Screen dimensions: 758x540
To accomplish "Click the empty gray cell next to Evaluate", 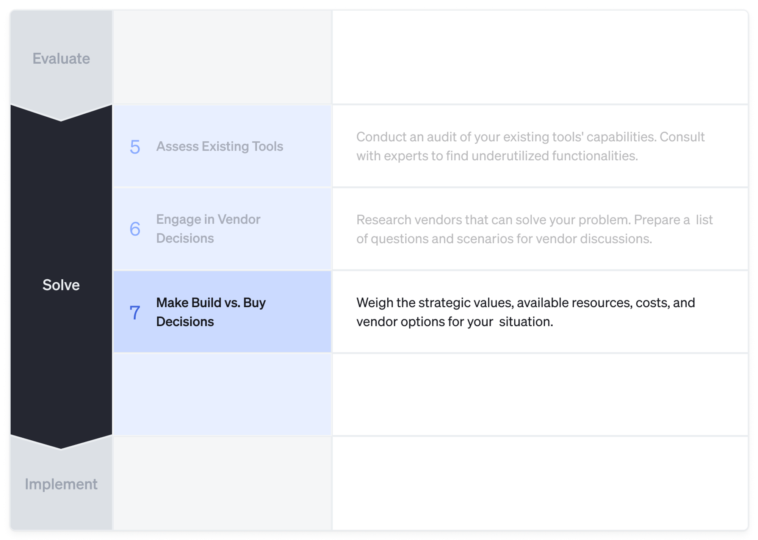I will (x=222, y=57).
